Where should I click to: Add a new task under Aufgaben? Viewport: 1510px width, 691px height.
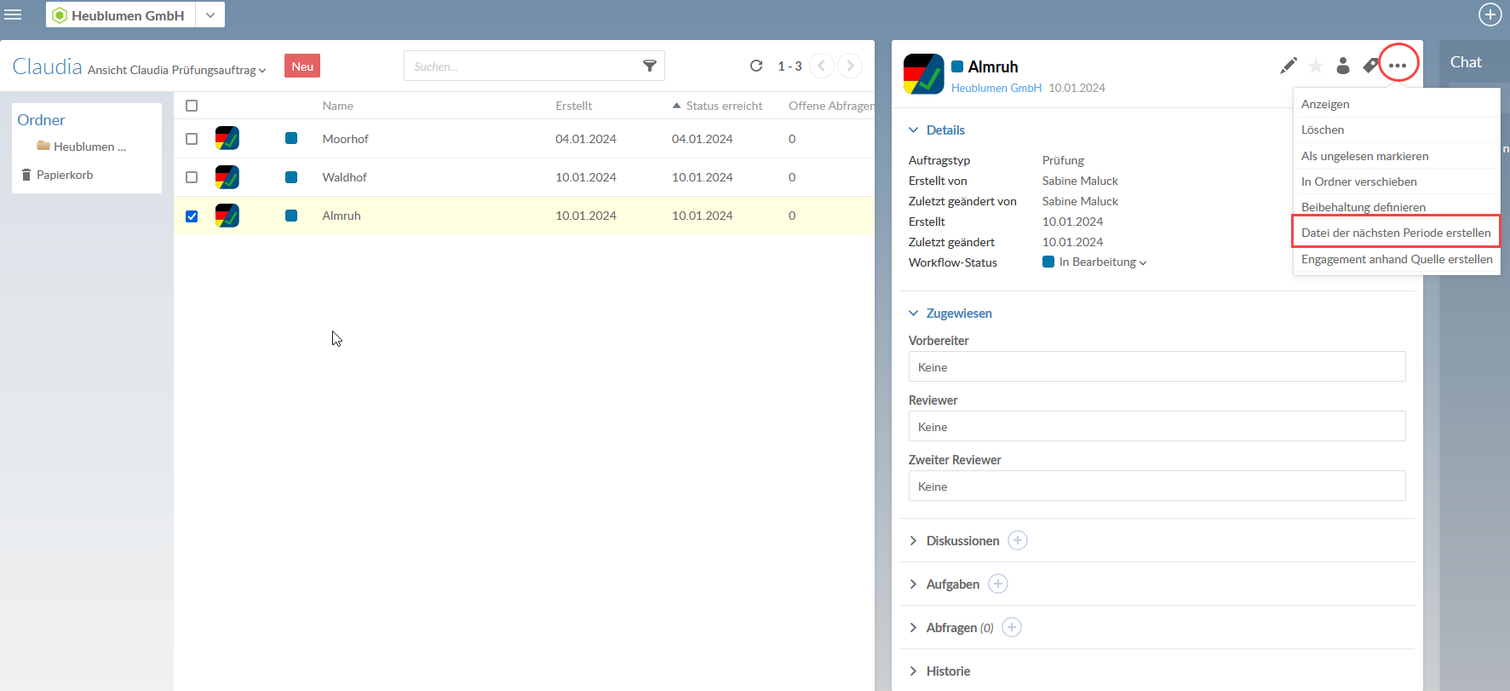pos(998,584)
